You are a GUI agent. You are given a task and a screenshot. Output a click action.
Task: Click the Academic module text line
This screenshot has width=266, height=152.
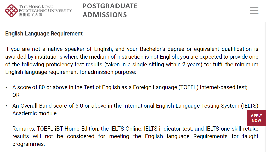pos(35,113)
